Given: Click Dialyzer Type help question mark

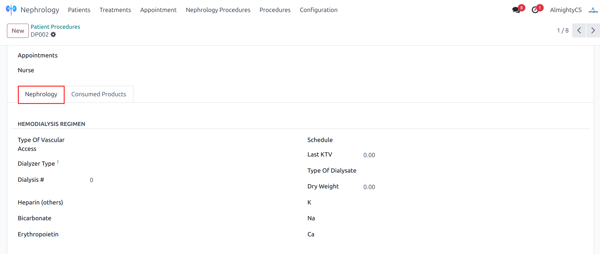Looking at the screenshot, I should (58, 162).
